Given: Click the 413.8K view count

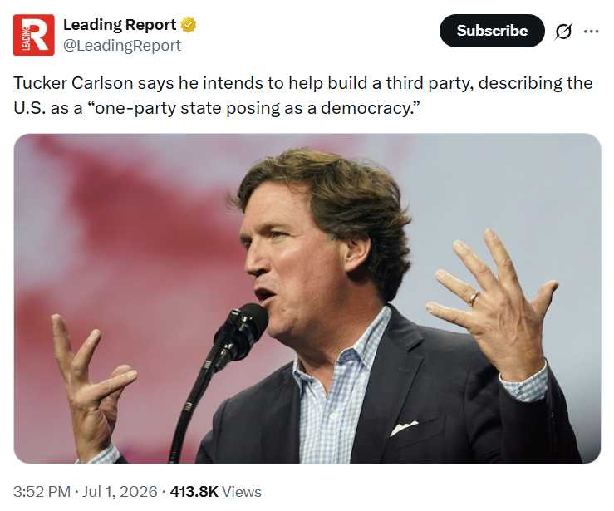Looking at the screenshot, I should (x=194, y=491).
